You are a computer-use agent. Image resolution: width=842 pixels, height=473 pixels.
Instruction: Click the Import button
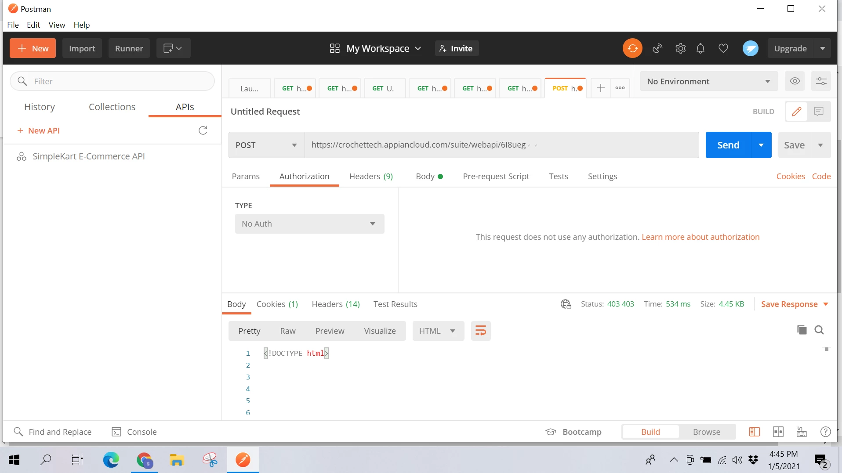82,48
